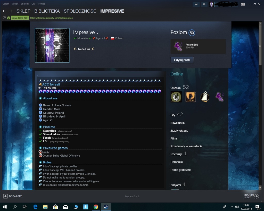Viewport: 264px width, 211px height.
Task: Go back with the left arrow
Action: [4, 11]
